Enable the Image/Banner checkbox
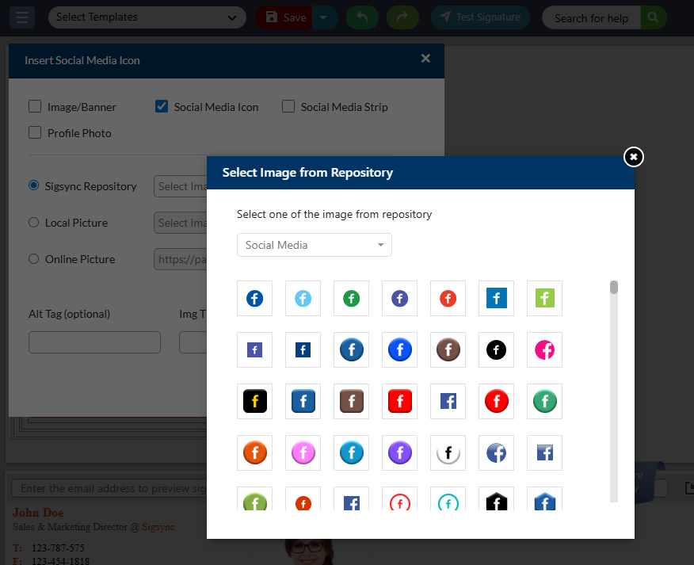The image size is (694, 565). [x=35, y=106]
